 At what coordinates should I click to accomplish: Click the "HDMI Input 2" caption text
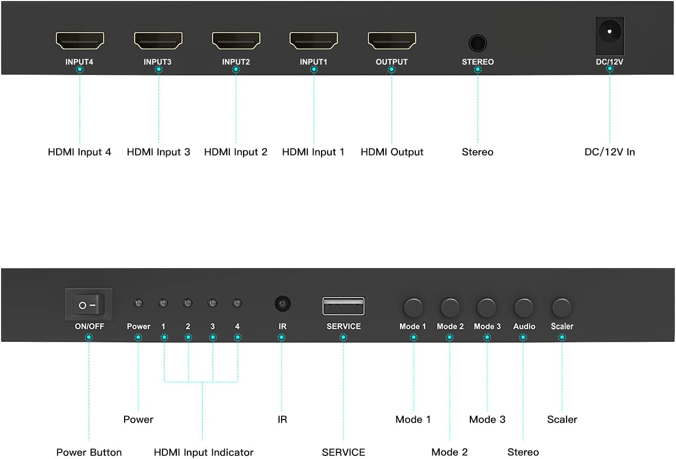(x=235, y=152)
